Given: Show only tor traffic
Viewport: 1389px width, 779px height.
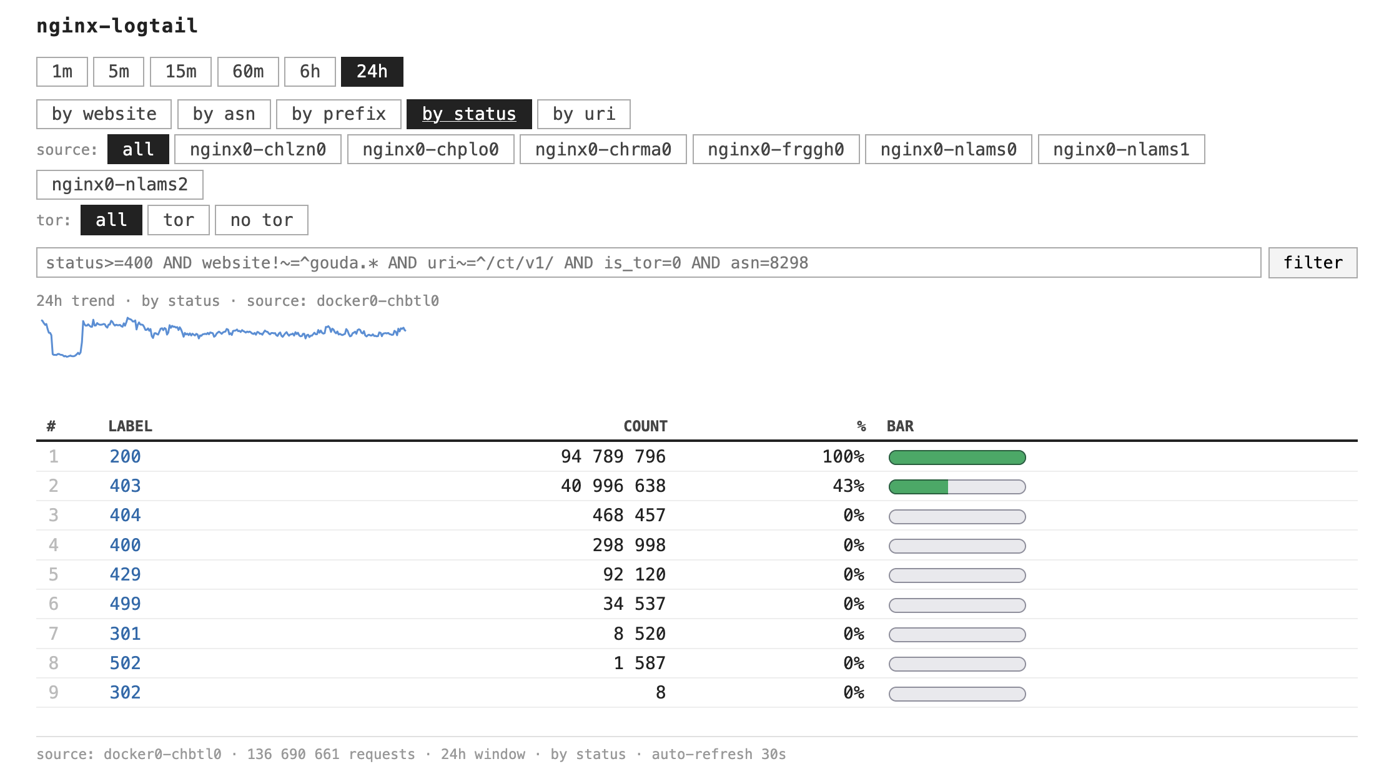Looking at the screenshot, I should tap(179, 220).
